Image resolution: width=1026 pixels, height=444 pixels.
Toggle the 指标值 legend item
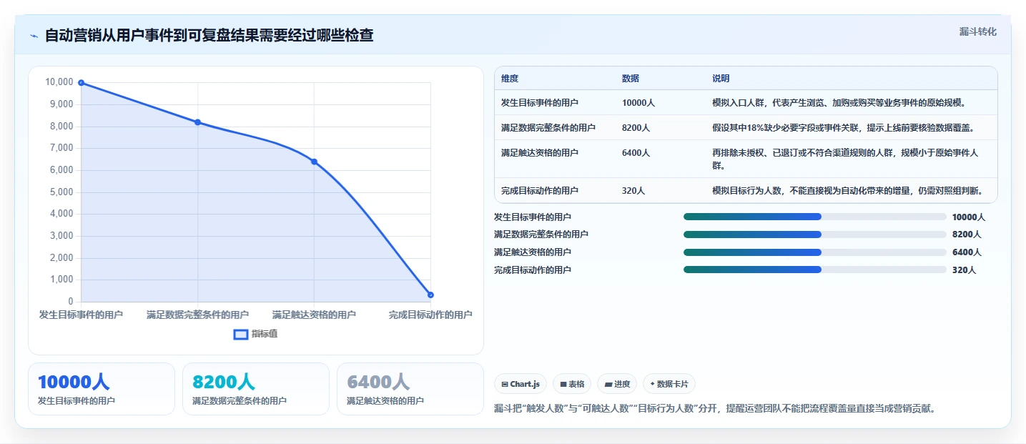pyautogui.click(x=256, y=334)
